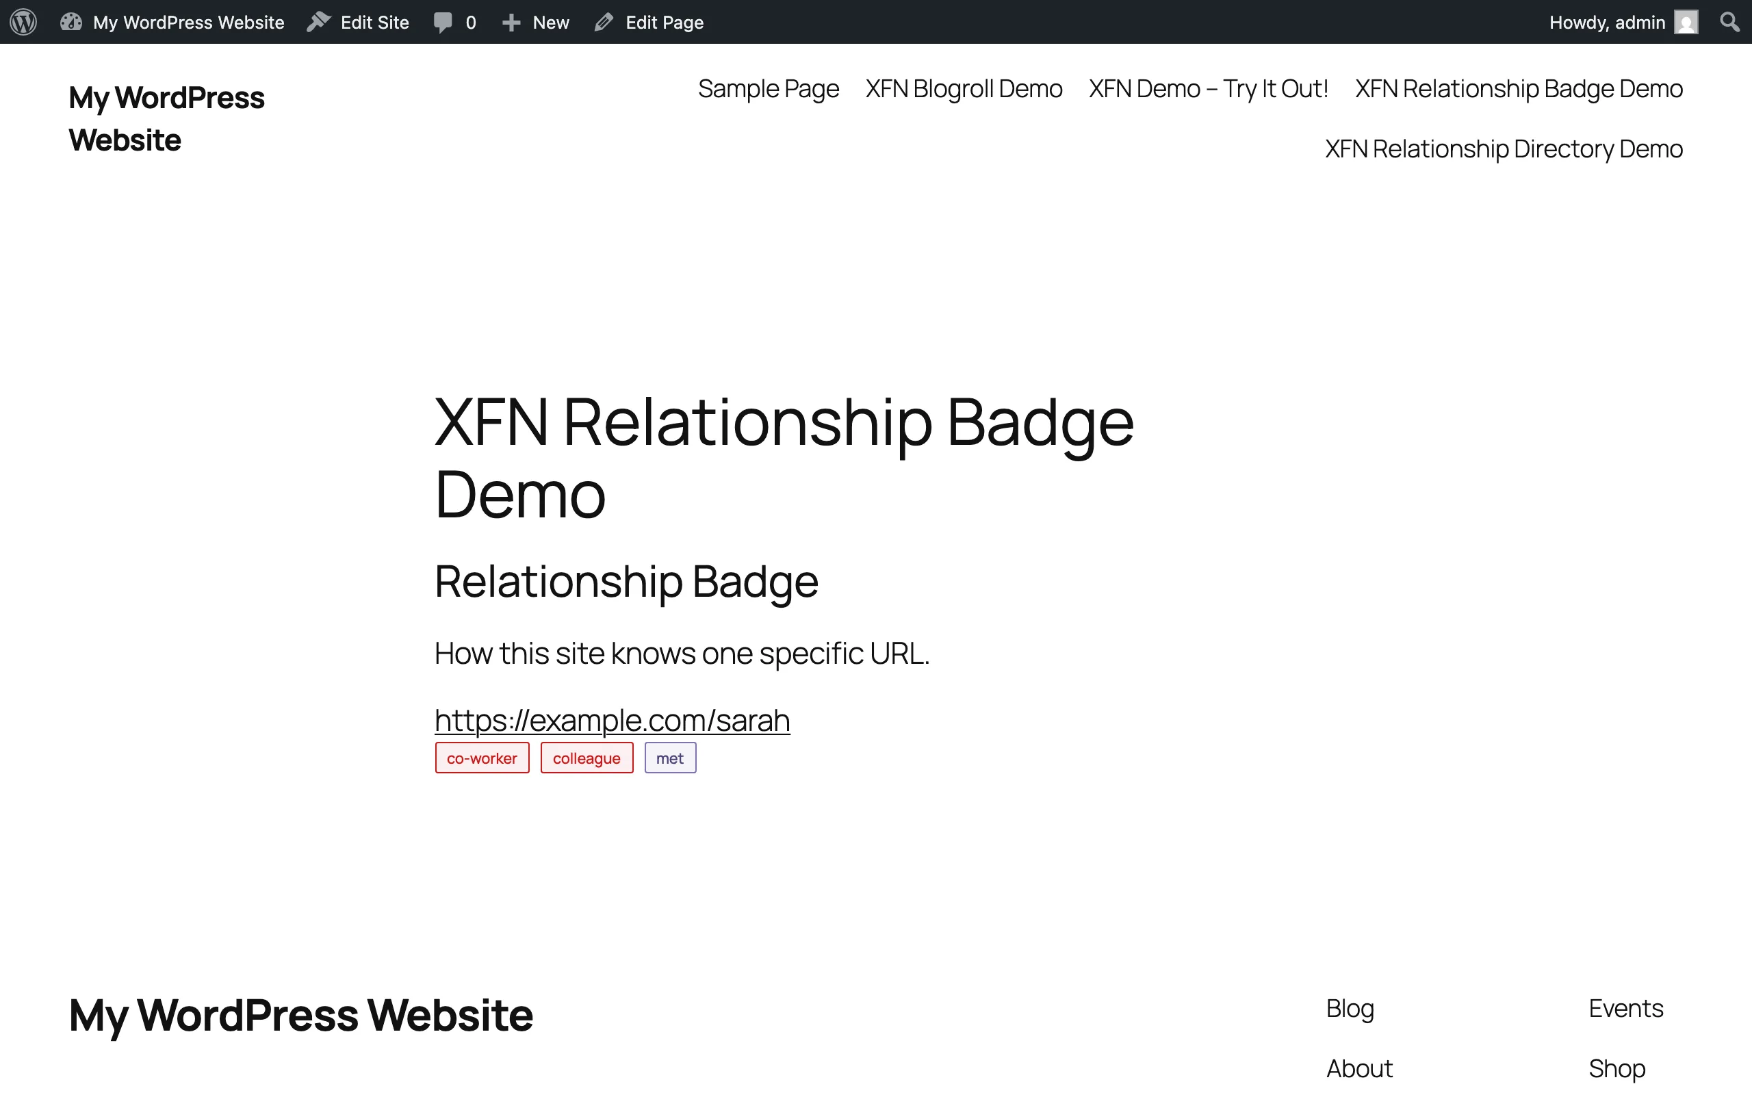Follow the https://example.com/sarah link

click(x=612, y=720)
